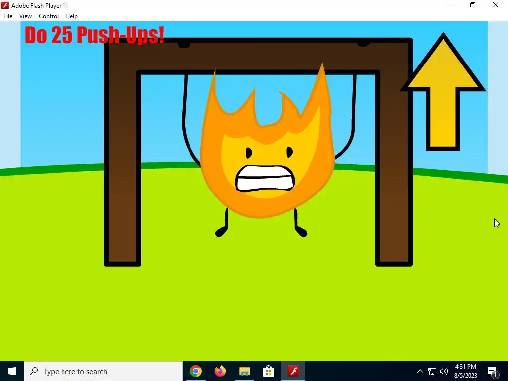This screenshot has width=508, height=381.
Task: Restore down the Flash Player window
Action: pos(473,5)
